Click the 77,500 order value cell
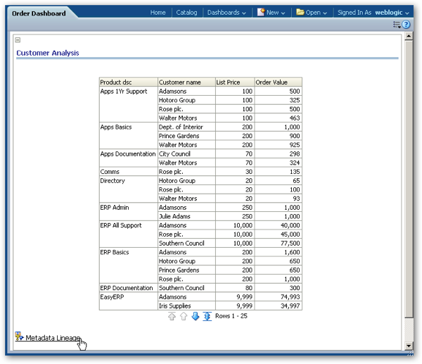This screenshot has width=422, height=364. click(279, 243)
